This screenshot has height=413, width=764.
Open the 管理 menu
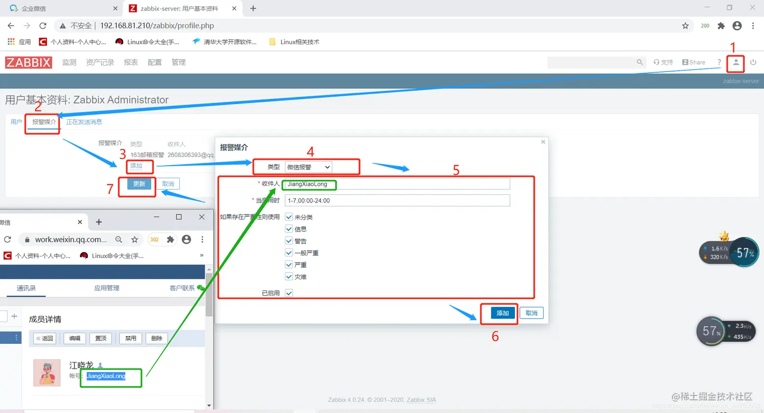point(178,62)
